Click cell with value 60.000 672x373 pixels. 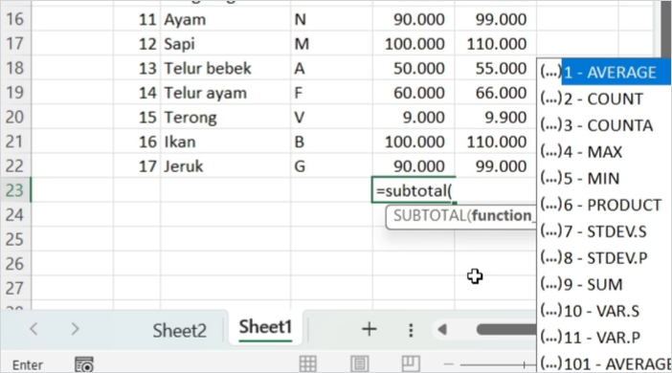point(414,93)
